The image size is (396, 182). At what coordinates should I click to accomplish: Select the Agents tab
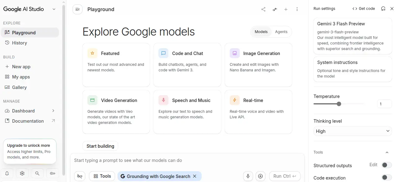point(281,32)
